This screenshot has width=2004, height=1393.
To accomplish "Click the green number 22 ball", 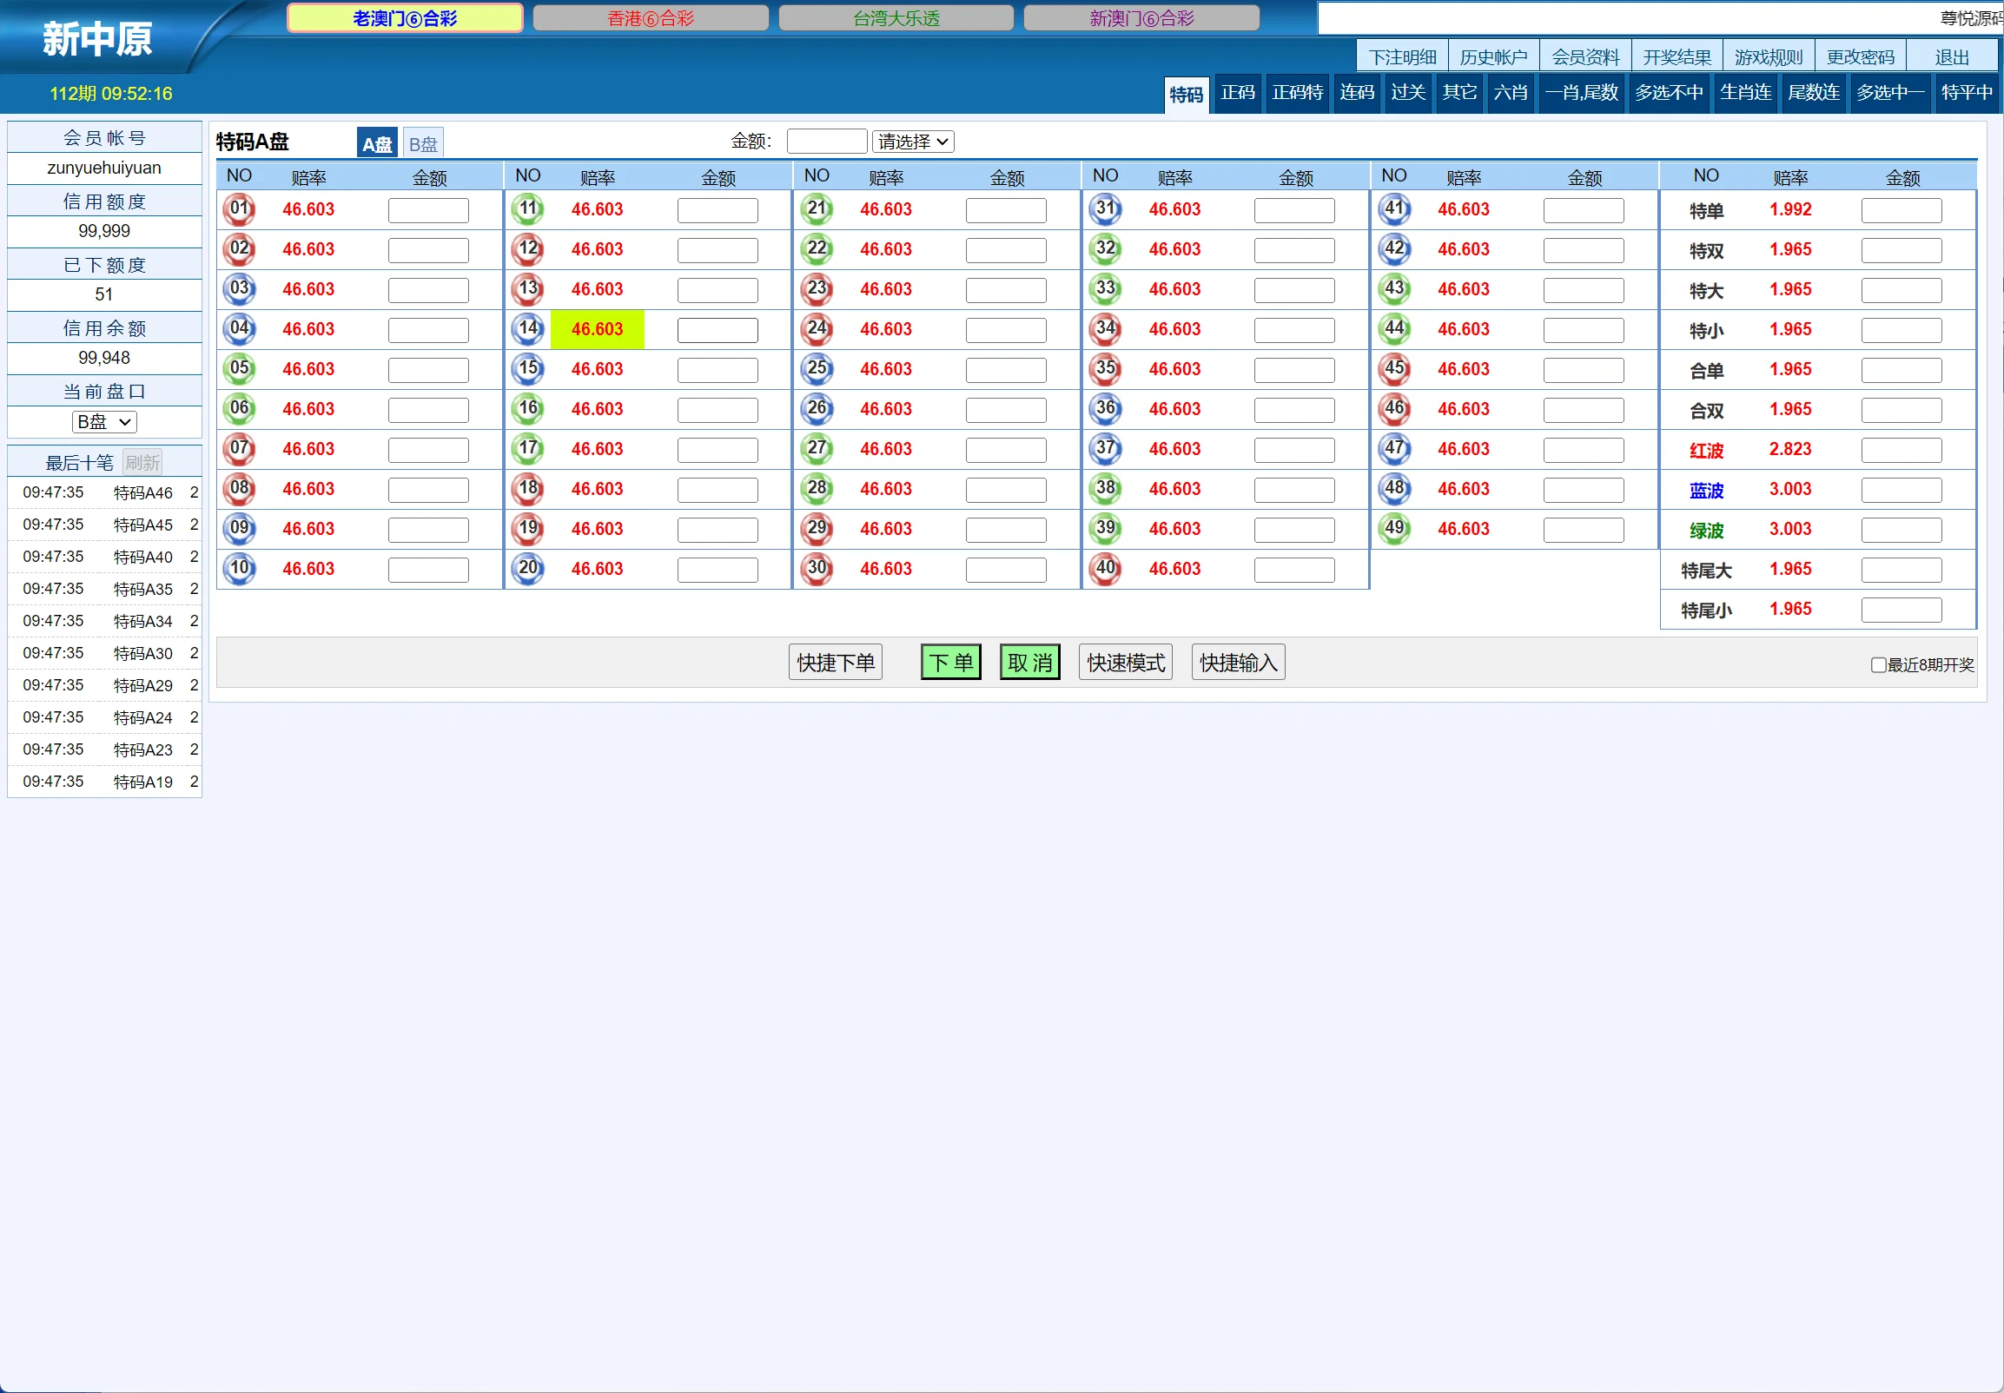I will [817, 249].
